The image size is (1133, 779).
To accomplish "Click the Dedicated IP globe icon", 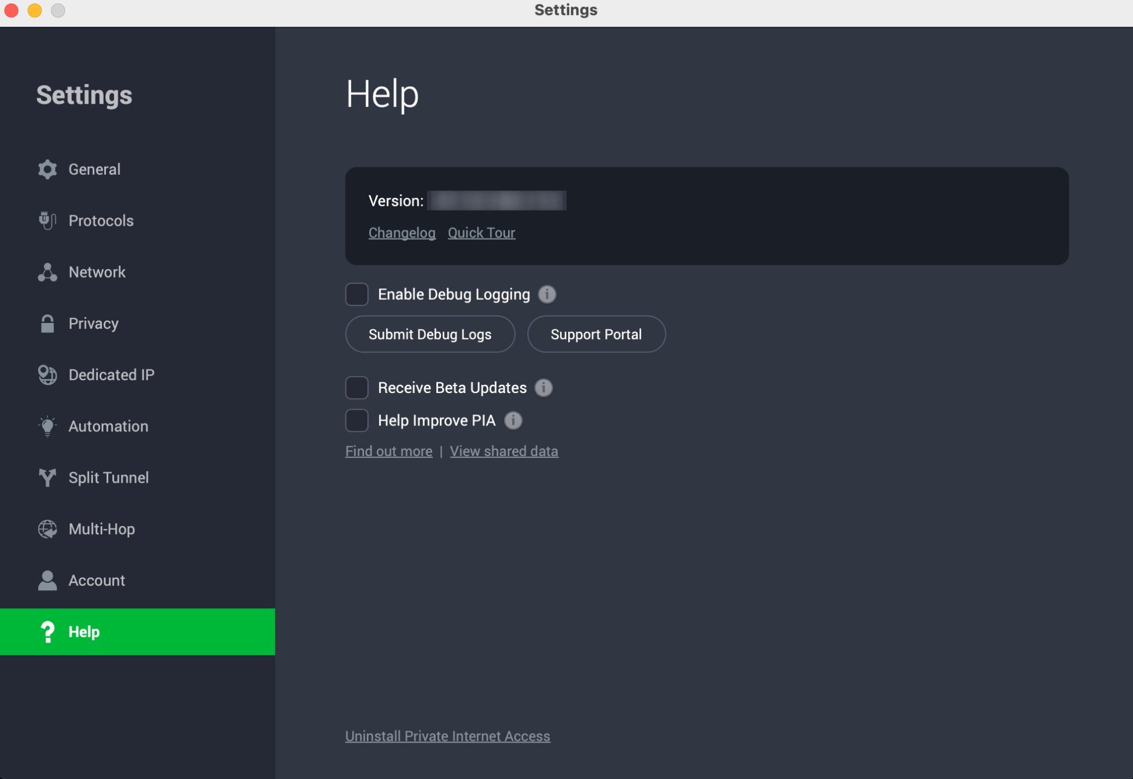I will coord(47,374).
